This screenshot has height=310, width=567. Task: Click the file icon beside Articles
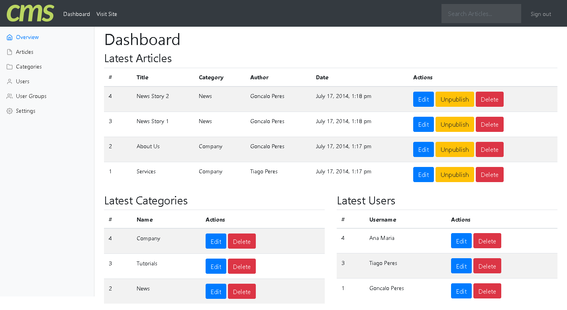click(x=10, y=52)
